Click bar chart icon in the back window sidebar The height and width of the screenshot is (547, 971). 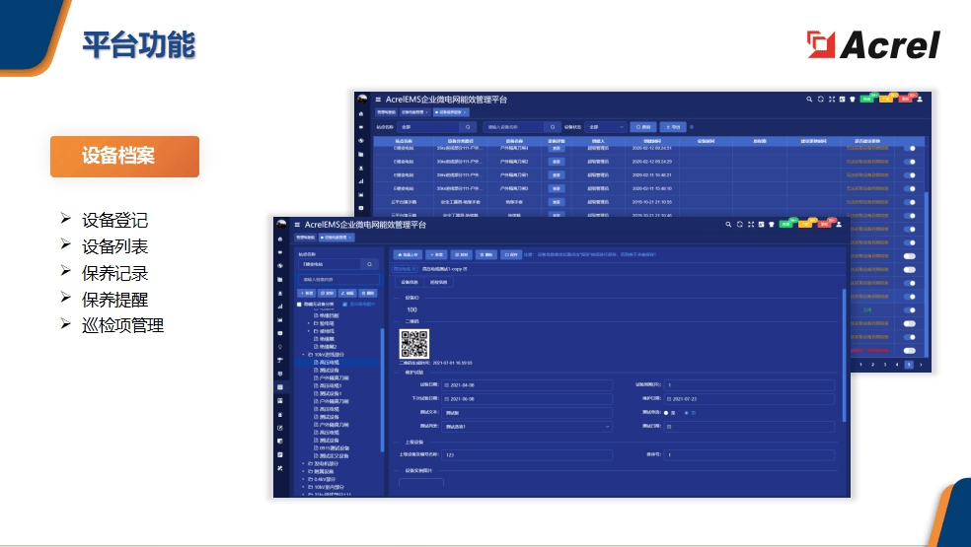(x=361, y=181)
